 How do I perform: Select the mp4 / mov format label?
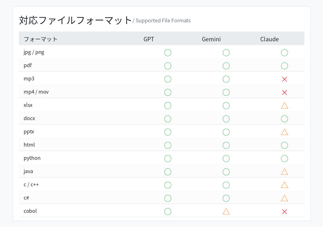(36, 92)
